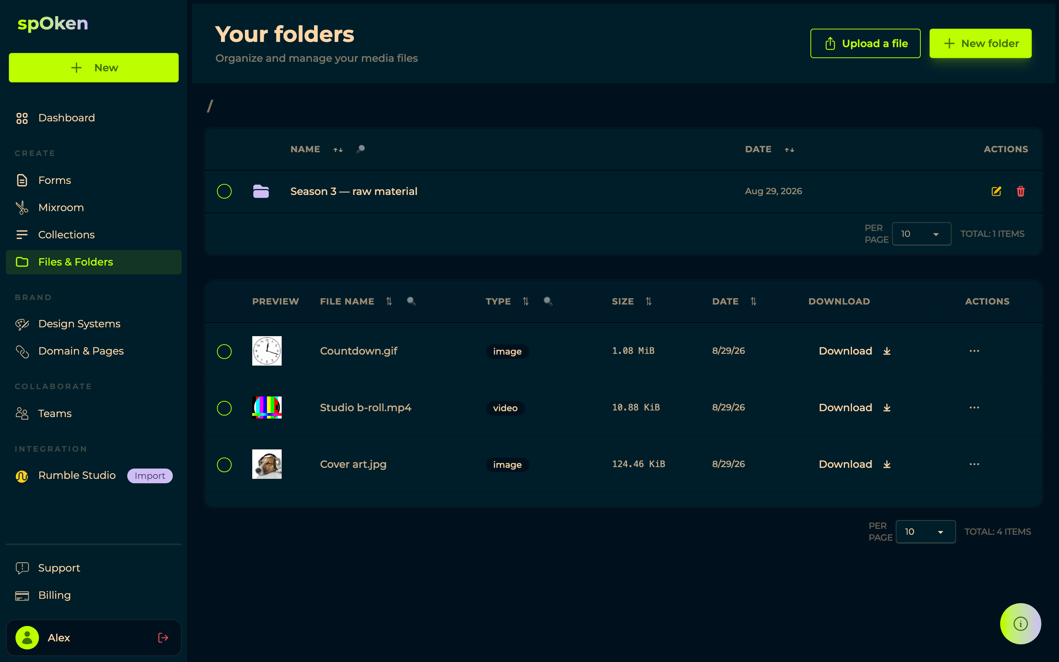Sort files by Type arrows
This screenshot has height=662, width=1059.
point(525,301)
